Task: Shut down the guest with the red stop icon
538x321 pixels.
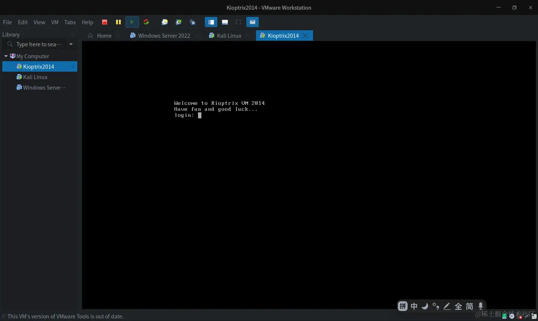Action: pos(105,22)
